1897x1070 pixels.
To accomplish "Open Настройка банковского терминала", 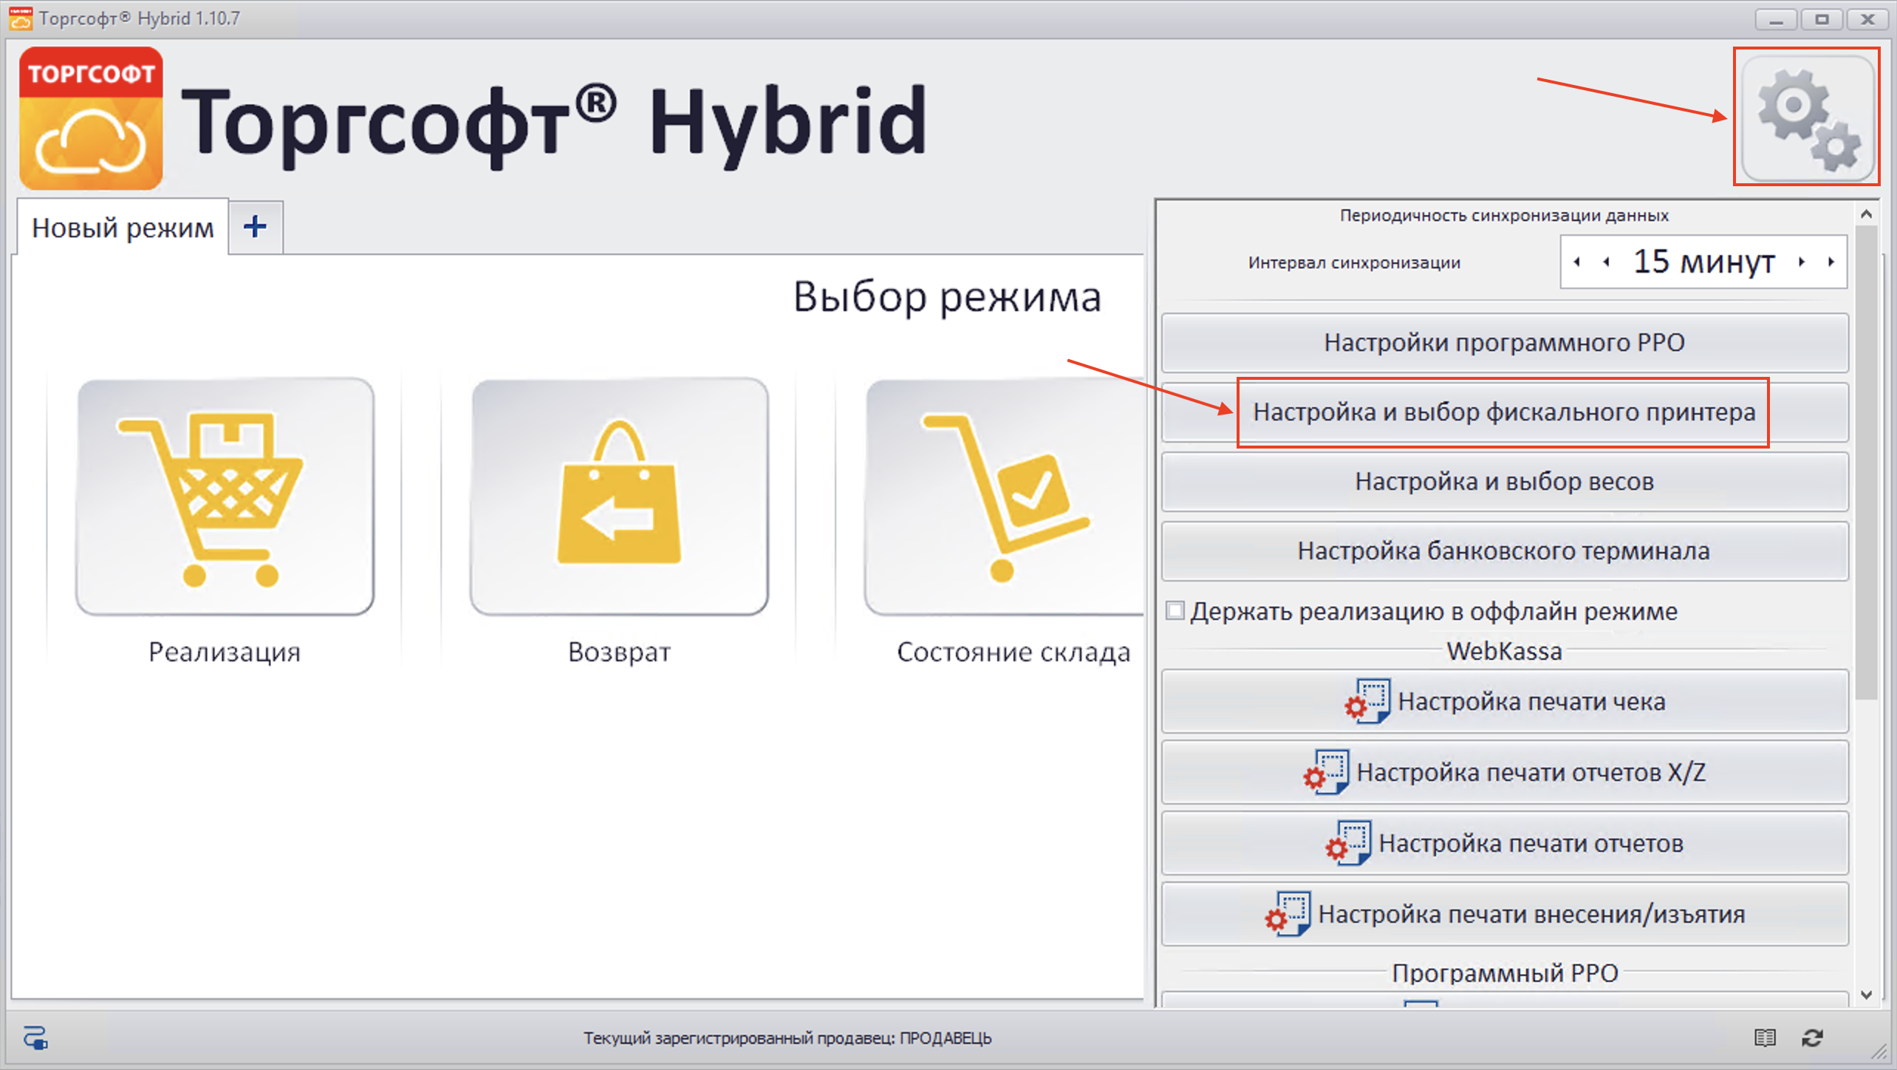I will tap(1504, 551).
